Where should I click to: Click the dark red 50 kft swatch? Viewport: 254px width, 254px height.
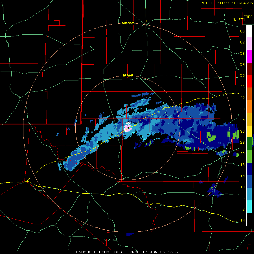point(249,69)
